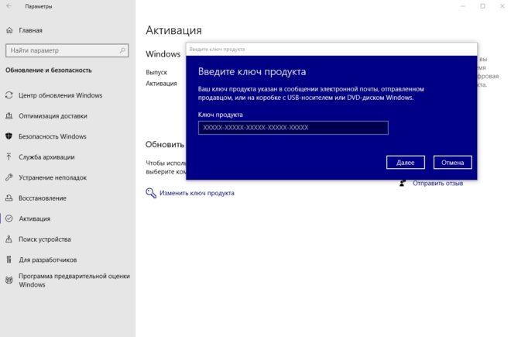Click the Далее button in dialog

tap(406, 163)
